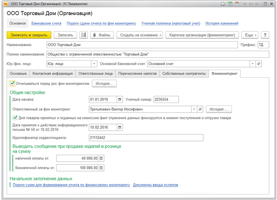The width and height of the screenshot is (277, 200).
Task: Switch to the Контактная информация tab
Action: [x=53, y=74]
